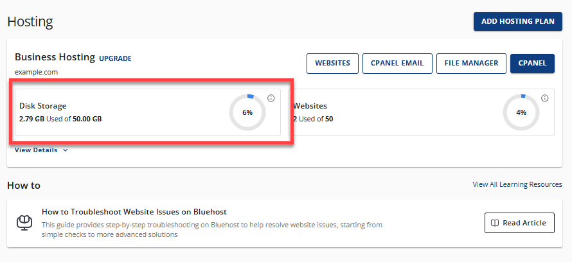Viewport: 572px width, 262px height.
Task: Click the Business Hosting plan name
Action: [55, 58]
